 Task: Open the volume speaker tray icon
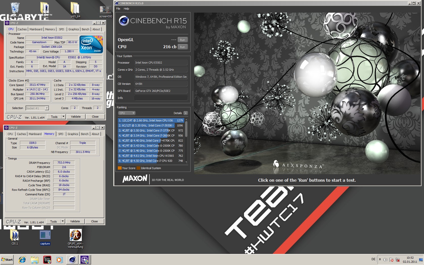pyautogui.click(x=385, y=260)
